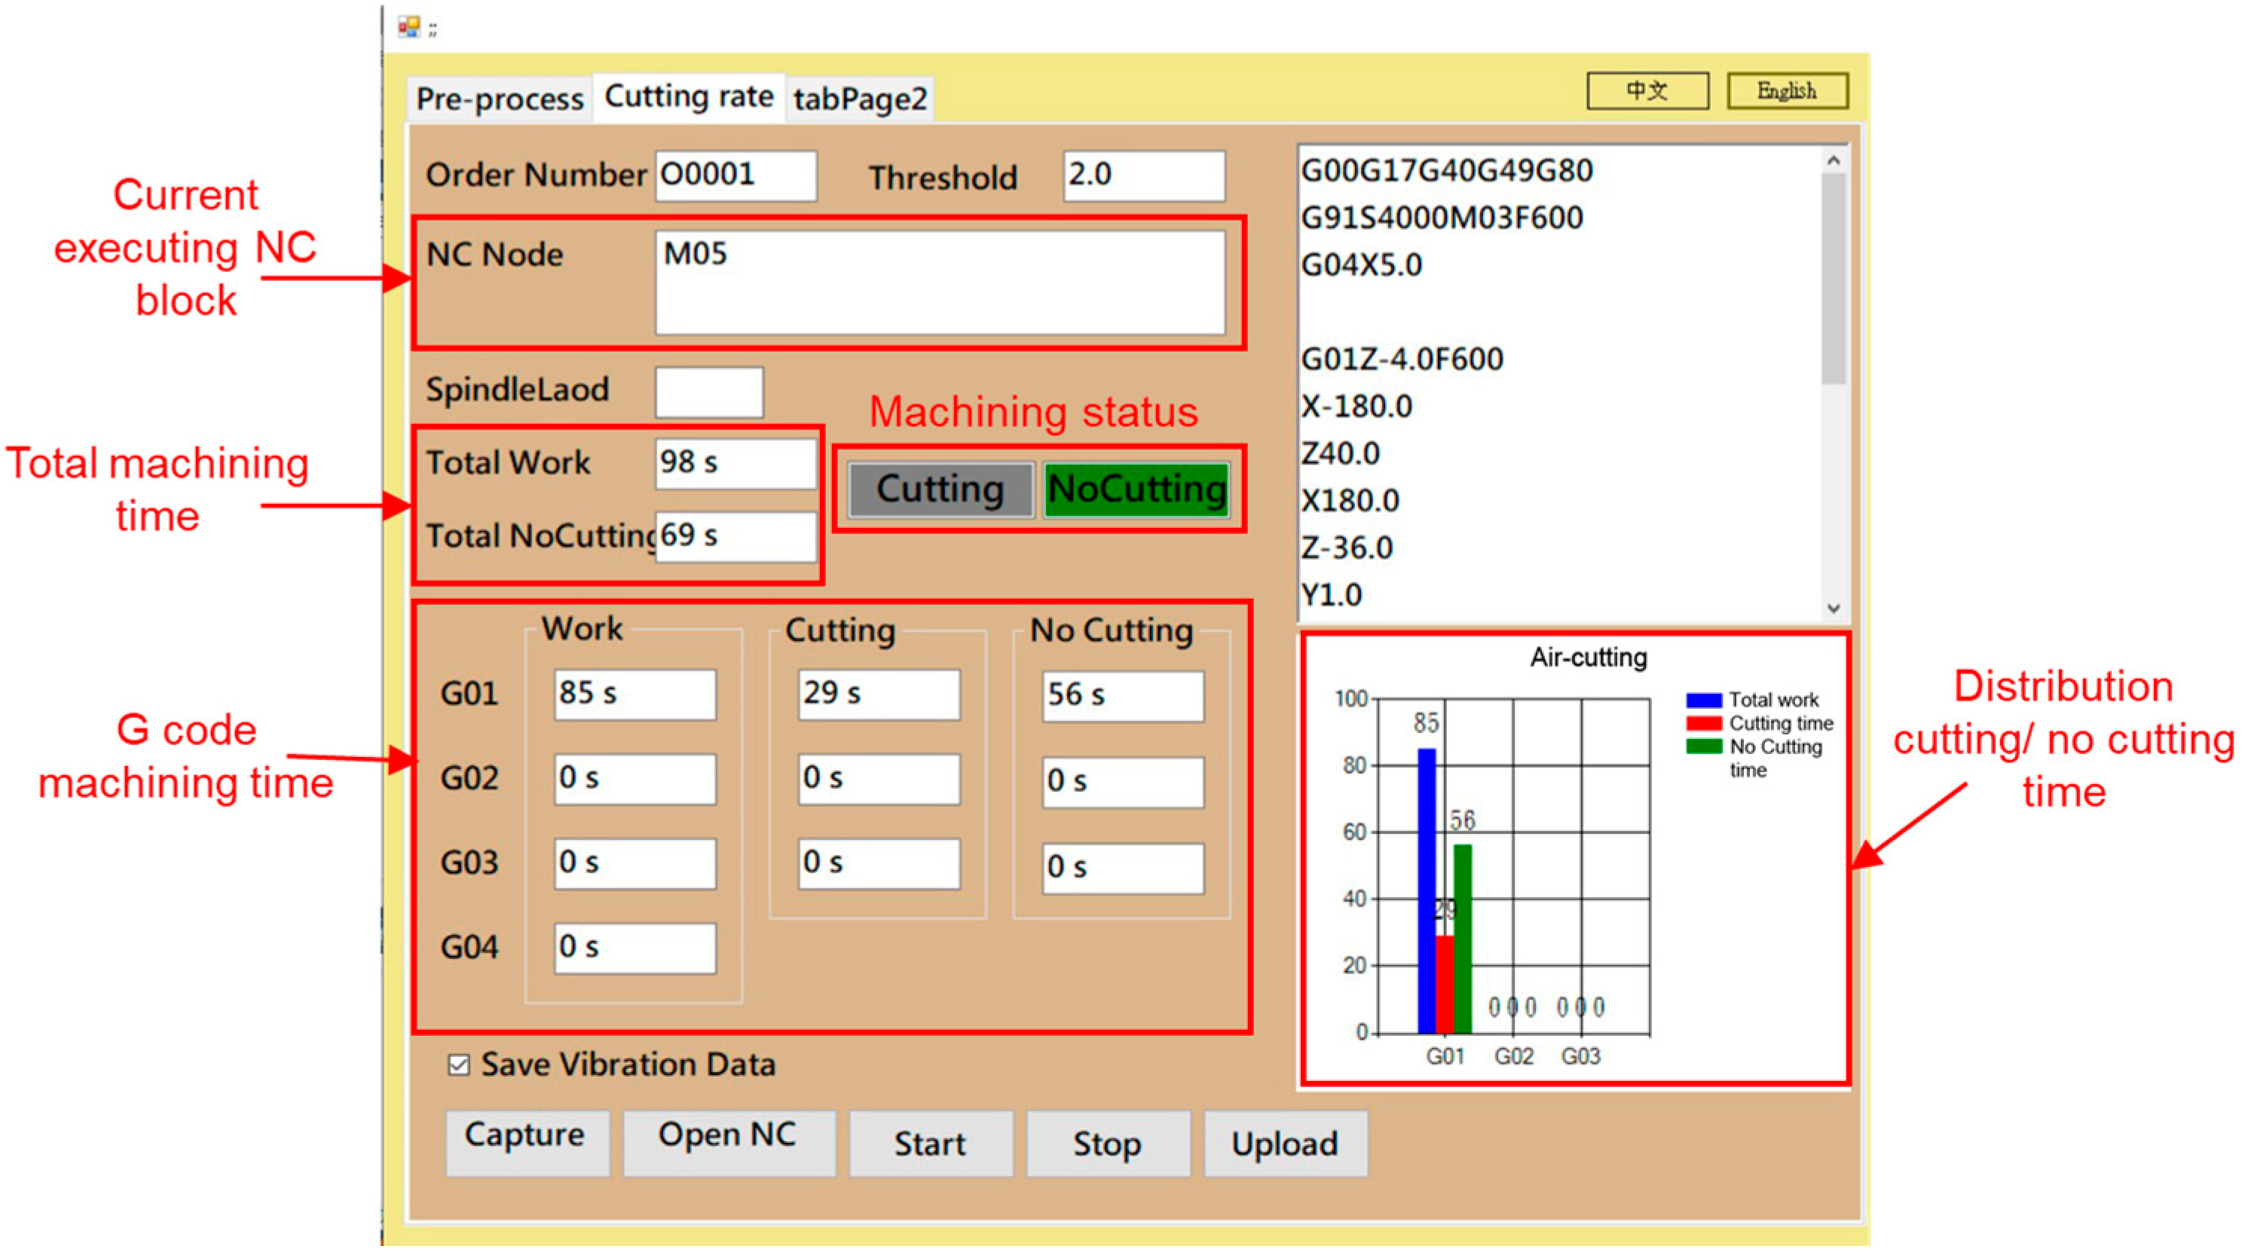
Task: Click the green G01 no cutting bar
Action: click(1463, 939)
